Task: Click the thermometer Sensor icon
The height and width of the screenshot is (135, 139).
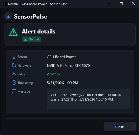Action: click(x=14, y=57)
